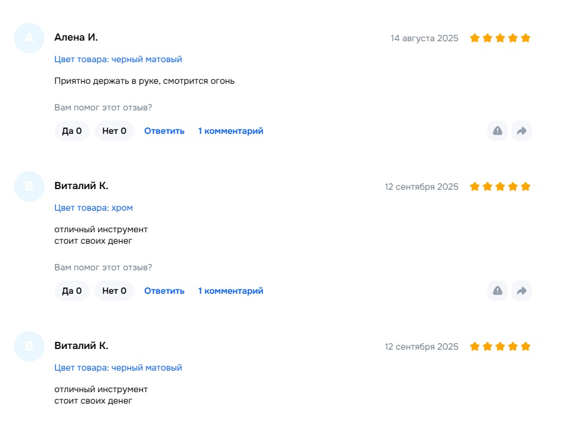Open "Цвет товара: хром" link
Screen dimensions: 572x422
tap(93, 208)
